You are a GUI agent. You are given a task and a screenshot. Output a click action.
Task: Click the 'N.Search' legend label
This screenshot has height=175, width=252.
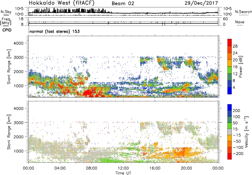point(243,12)
